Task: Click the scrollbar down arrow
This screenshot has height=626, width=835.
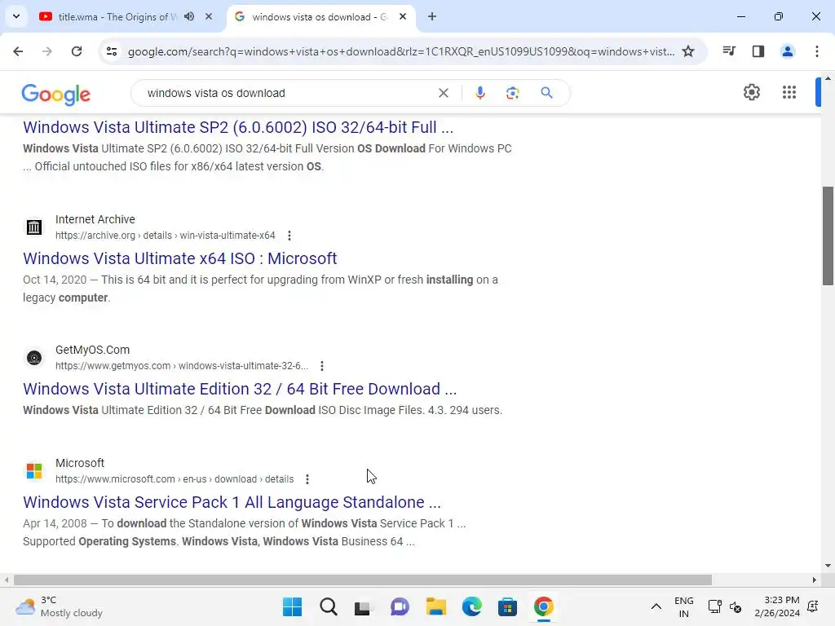Action: tap(828, 566)
